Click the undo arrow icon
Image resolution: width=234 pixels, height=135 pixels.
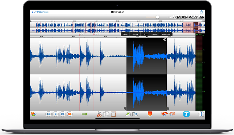coord(164,114)
